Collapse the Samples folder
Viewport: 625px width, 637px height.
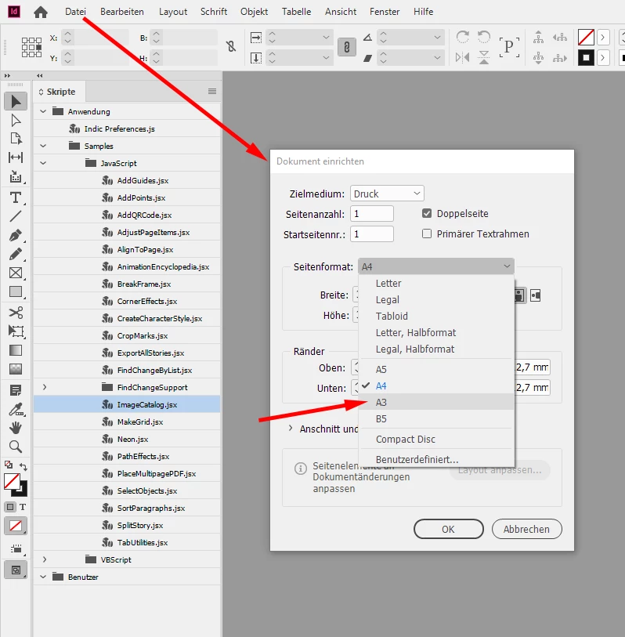[x=43, y=146]
